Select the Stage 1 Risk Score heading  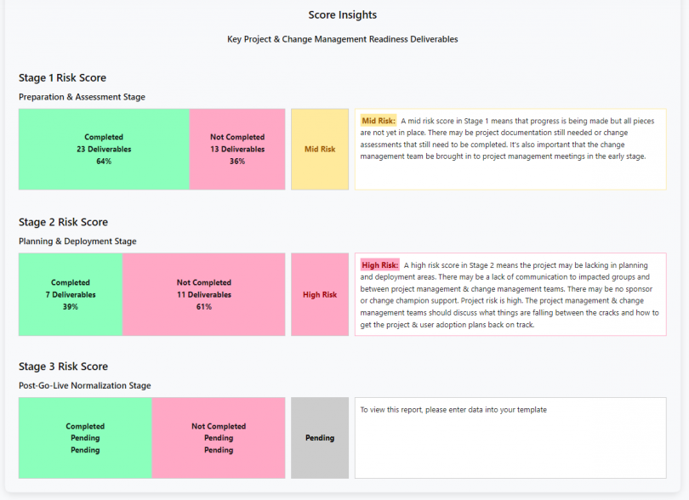(x=62, y=78)
